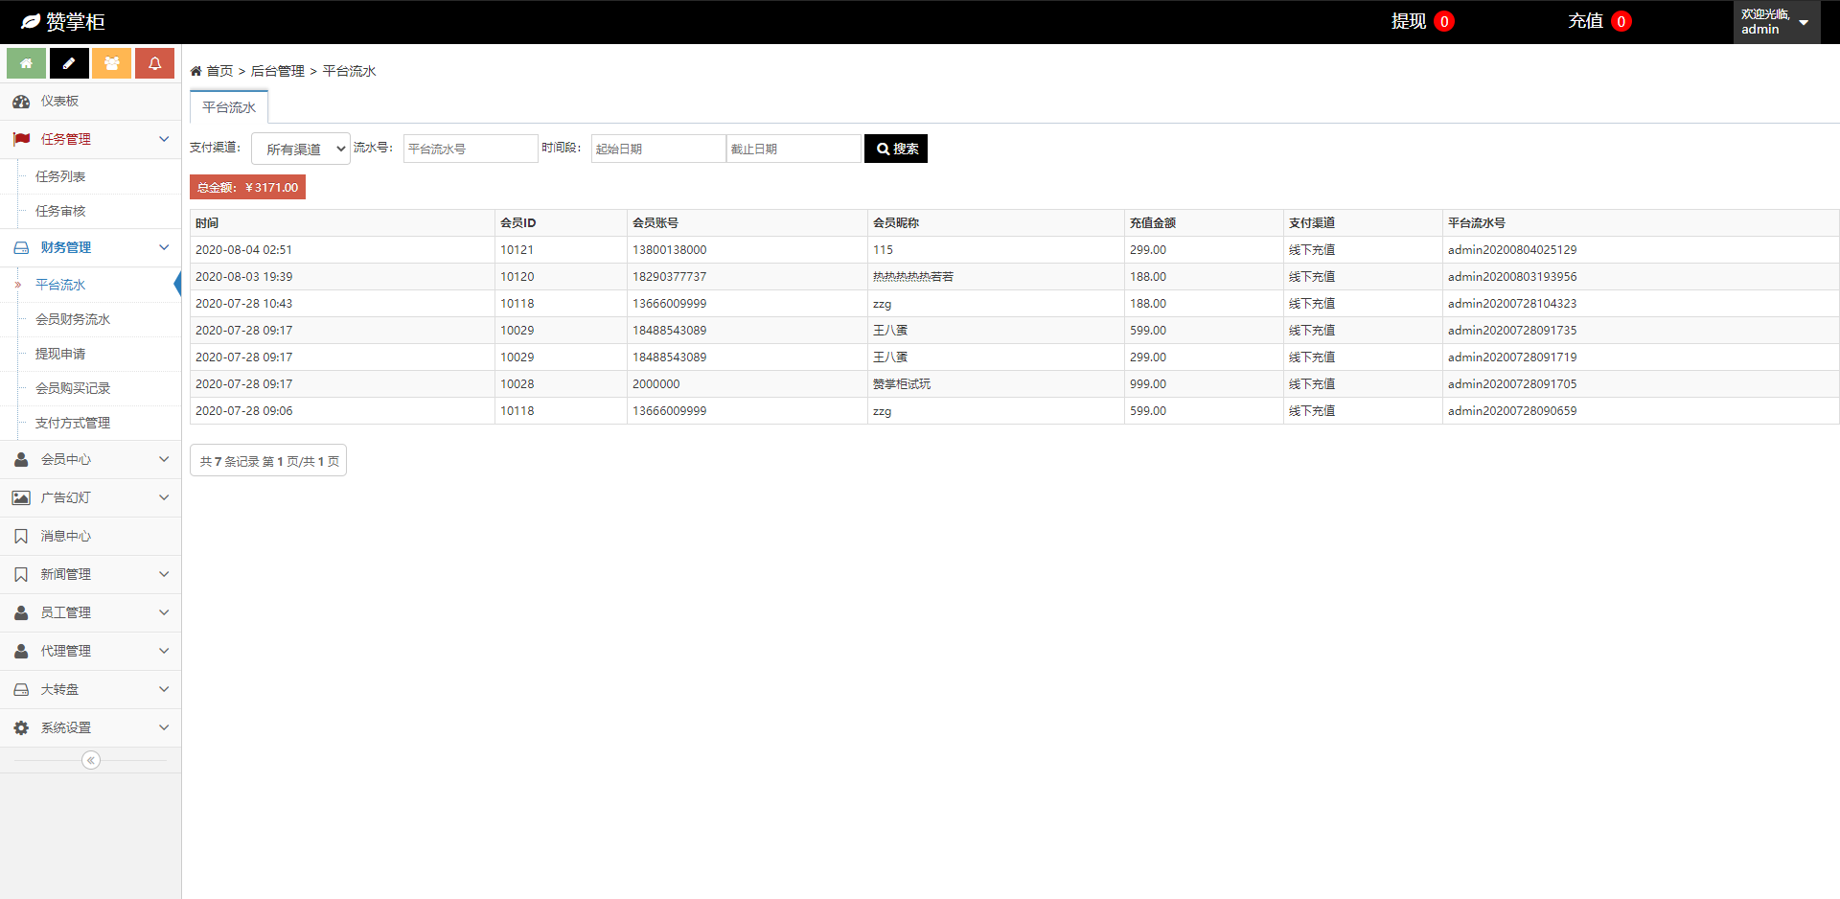Click the red bell notification icon
1840x899 pixels.
[x=154, y=63]
